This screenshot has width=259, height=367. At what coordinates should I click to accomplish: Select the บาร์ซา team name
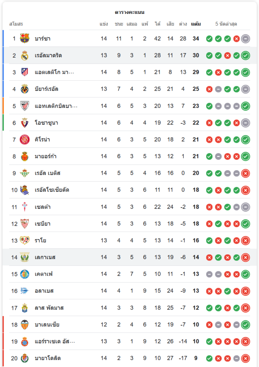coord(42,39)
